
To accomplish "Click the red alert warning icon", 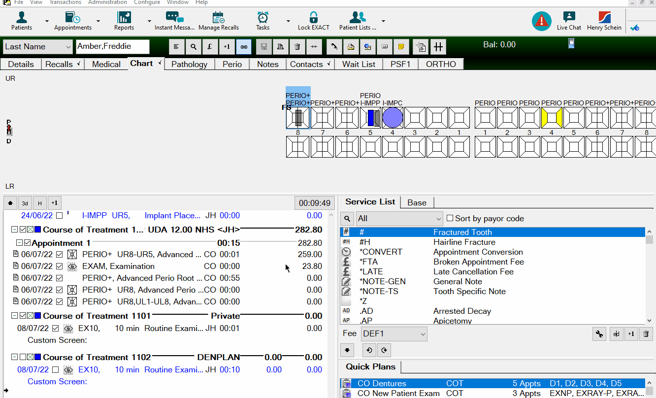I will point(542,21).
